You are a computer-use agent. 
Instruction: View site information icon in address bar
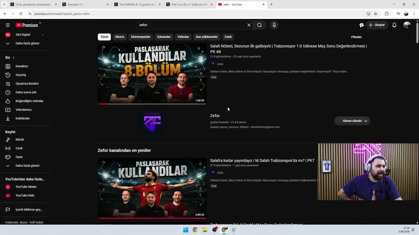click(x=30, y=14)
